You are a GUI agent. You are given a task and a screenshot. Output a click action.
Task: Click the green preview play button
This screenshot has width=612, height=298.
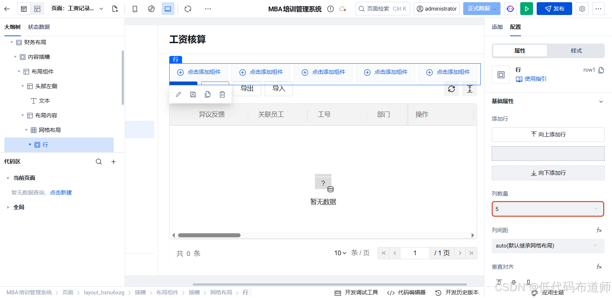(526, 9)
